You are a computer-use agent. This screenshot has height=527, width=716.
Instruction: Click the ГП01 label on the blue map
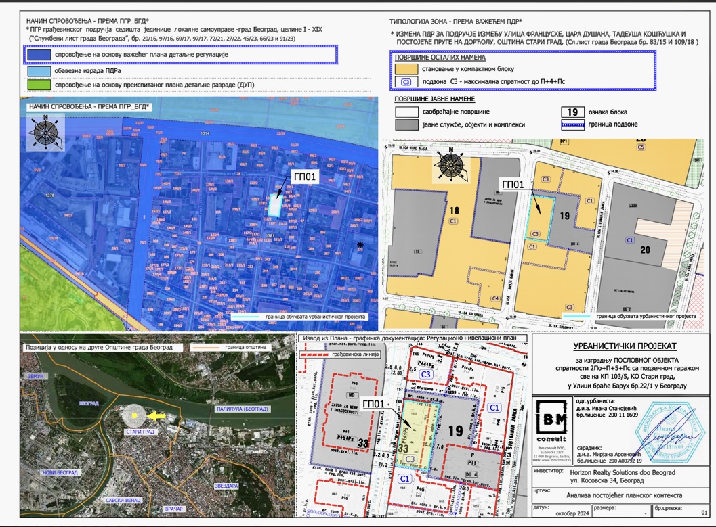304,176
